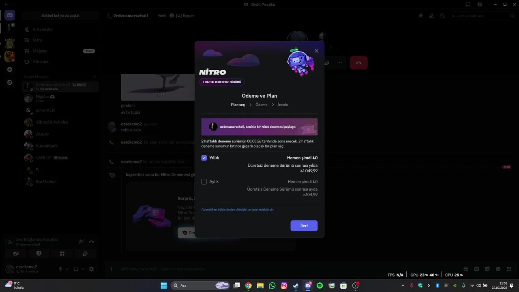Open activities icon in voice panel

click(x=62, y=253)
